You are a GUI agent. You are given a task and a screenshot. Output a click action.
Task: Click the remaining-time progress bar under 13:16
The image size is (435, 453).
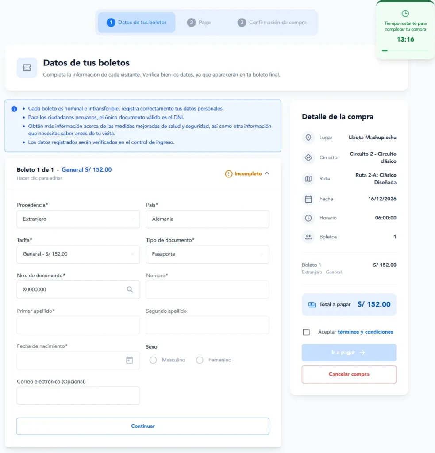tap(405, 50)
